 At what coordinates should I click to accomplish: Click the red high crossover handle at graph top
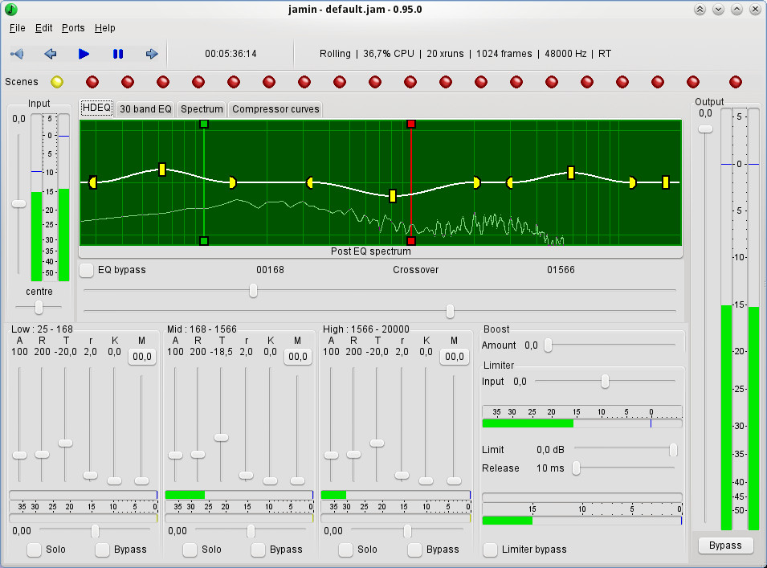tap(411, 125)
